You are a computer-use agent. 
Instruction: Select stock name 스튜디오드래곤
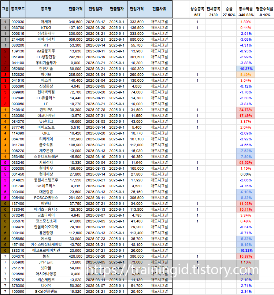click(x=46, y=156)
